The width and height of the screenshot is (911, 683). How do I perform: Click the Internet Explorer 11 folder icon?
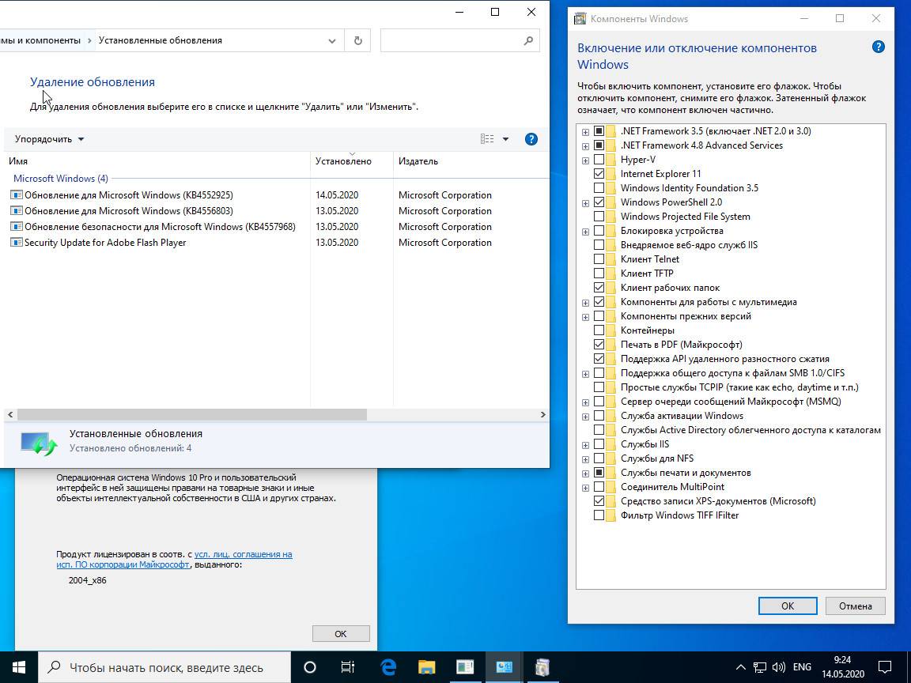[x=610, y=174]
